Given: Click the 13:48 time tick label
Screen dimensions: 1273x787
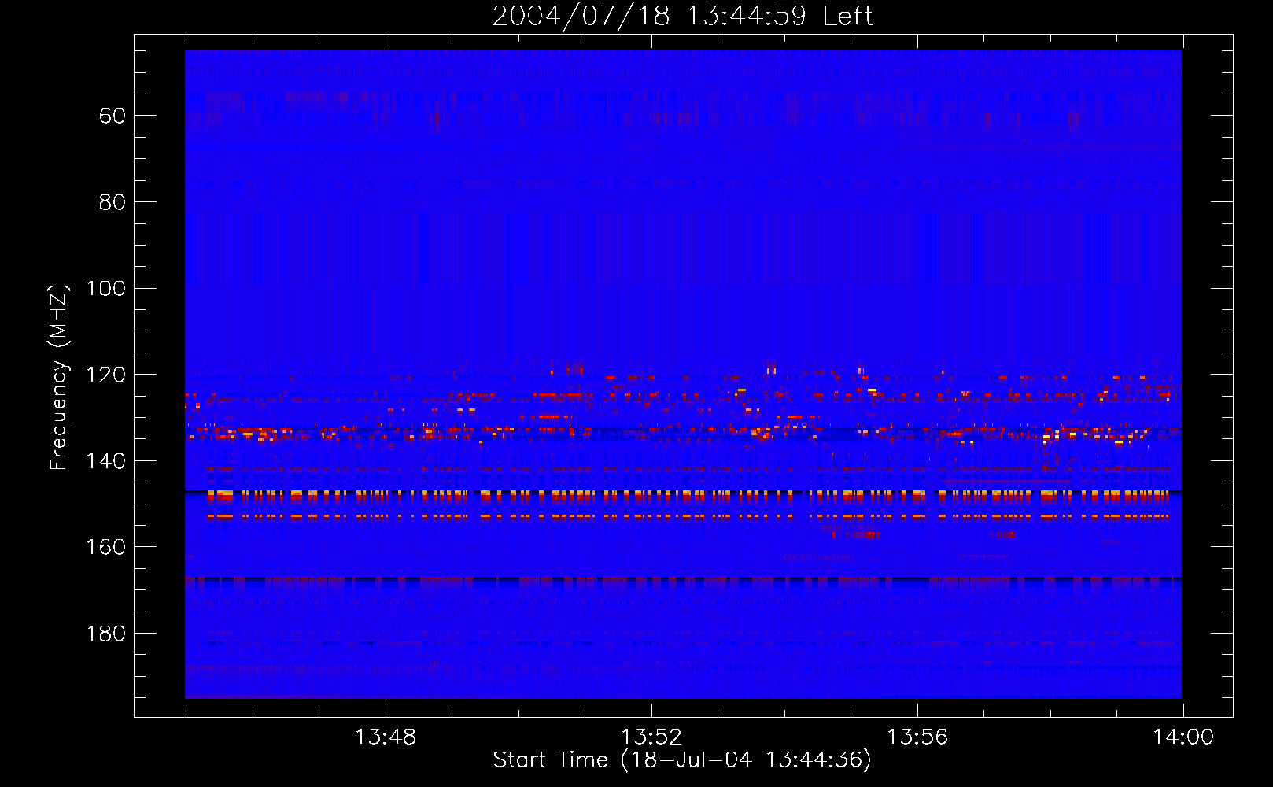Looking at the screenshot, I should pos(386,737).
